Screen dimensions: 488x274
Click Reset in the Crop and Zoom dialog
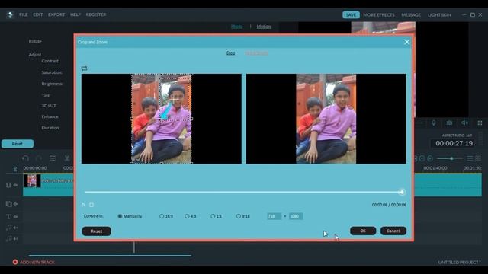click(x=97, y=231)
